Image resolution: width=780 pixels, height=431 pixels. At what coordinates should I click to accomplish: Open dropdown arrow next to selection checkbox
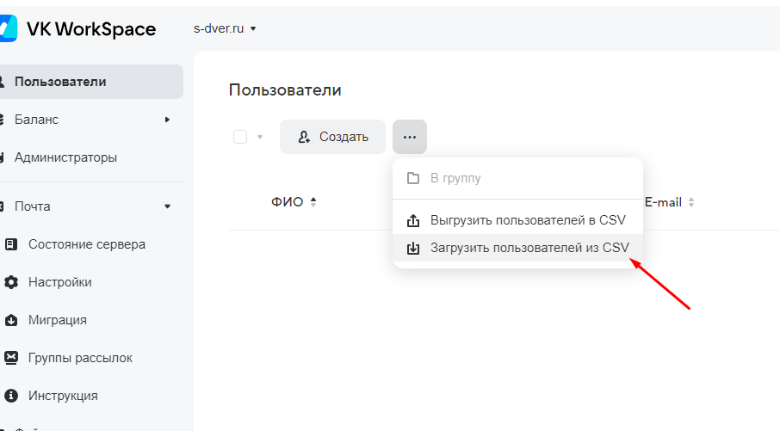point(260,137)
